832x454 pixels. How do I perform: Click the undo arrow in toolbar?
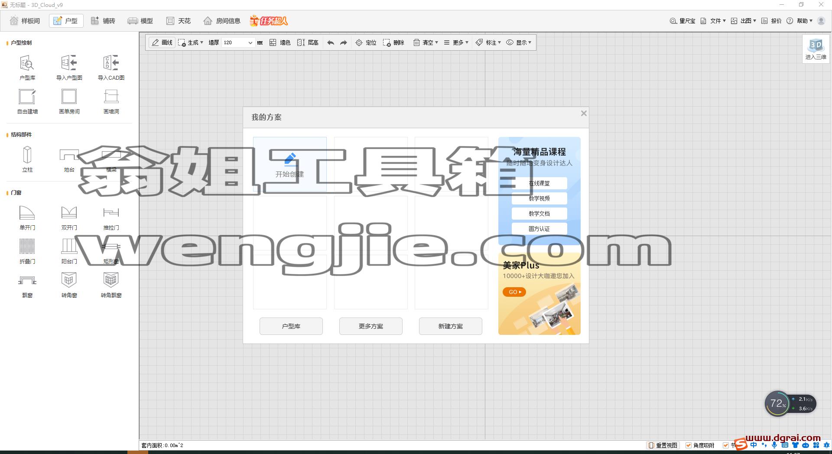point(331,42)
